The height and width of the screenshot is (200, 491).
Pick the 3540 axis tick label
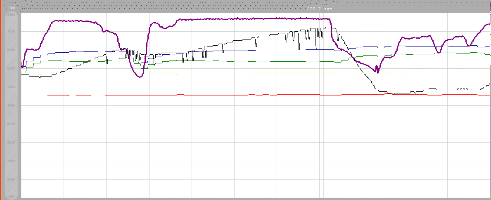(x=12, y=142)
